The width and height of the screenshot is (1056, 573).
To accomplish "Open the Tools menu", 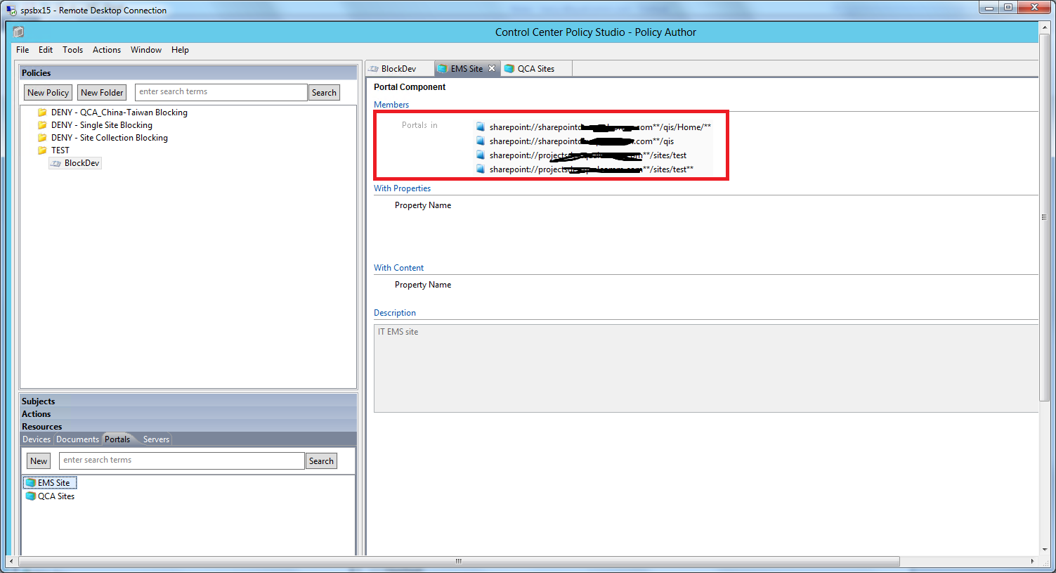I will 72,49.
